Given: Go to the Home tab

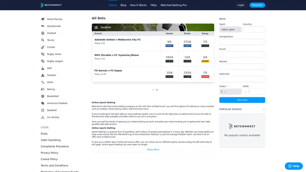Looking at the screenshot, I should (x=113, y=5).
